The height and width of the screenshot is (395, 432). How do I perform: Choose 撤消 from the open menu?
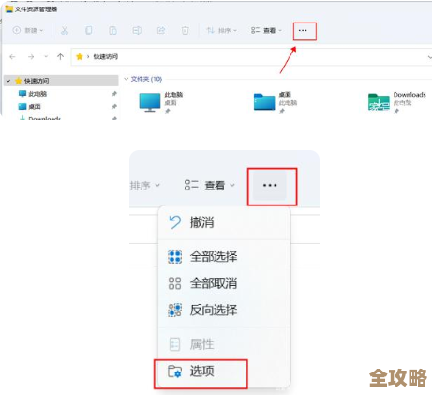coord(224,222)
